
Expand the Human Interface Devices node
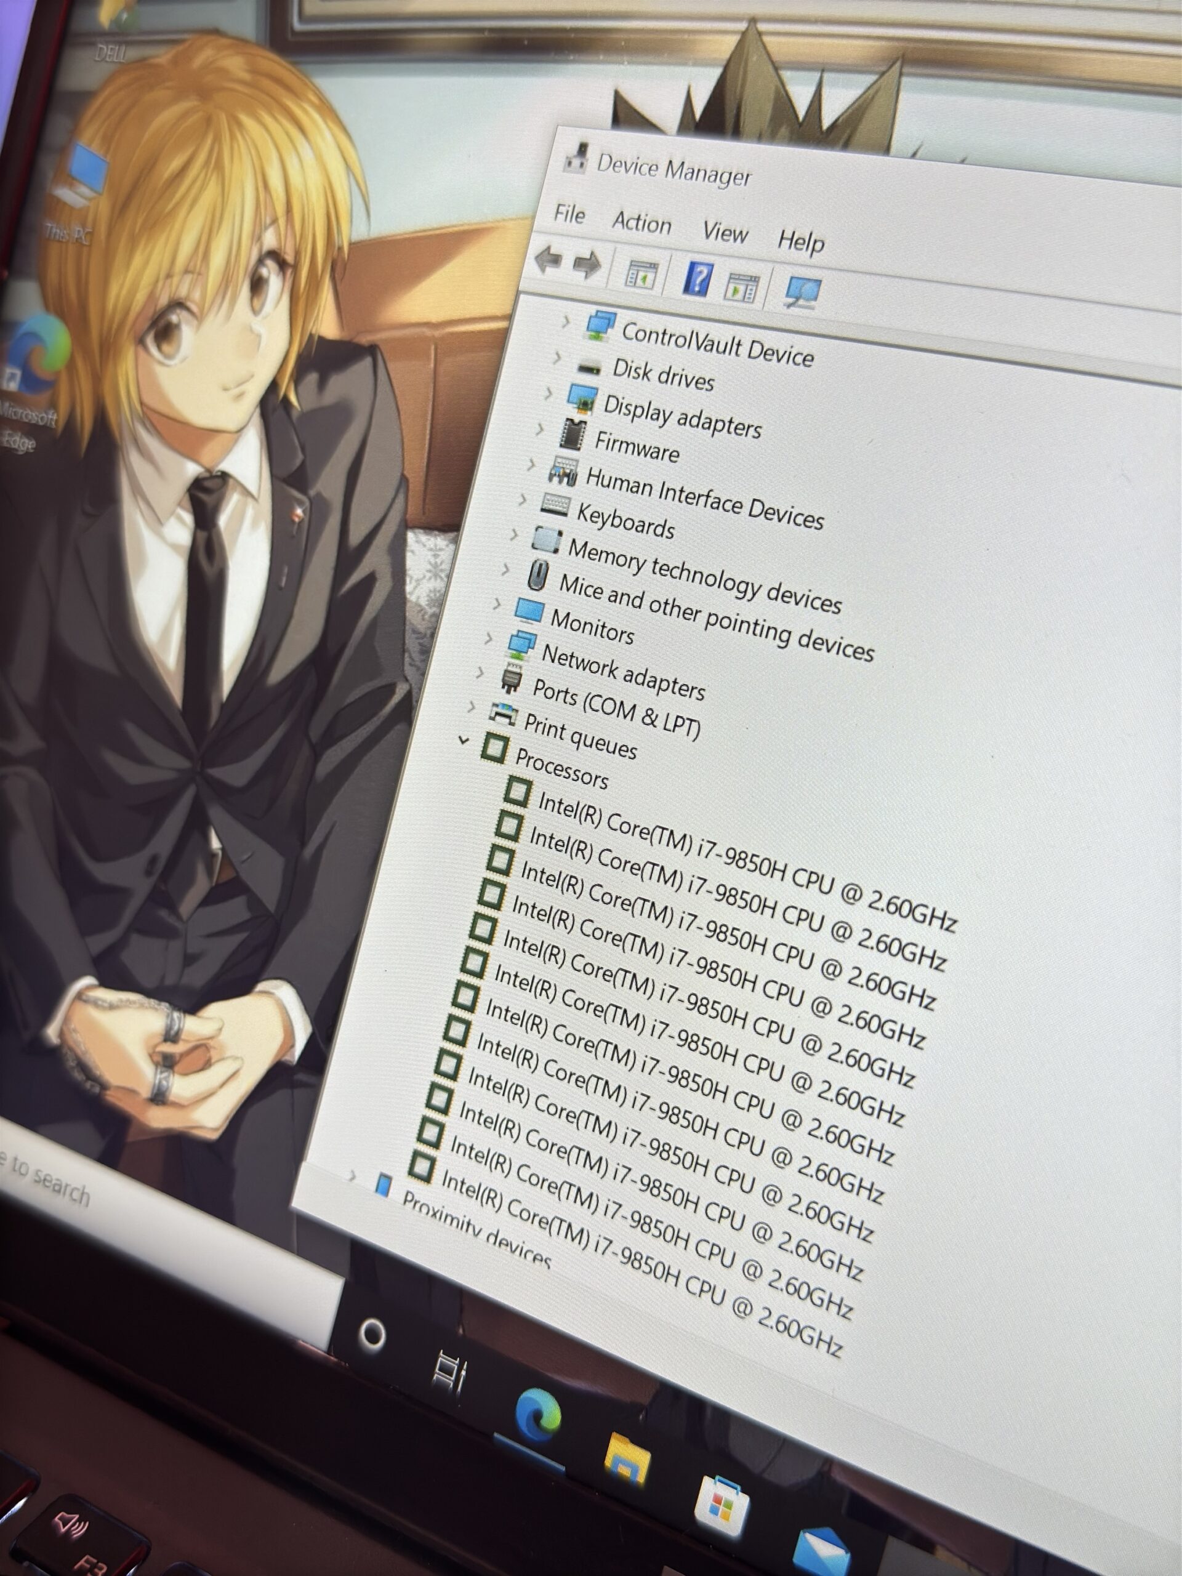click(531, 465)
